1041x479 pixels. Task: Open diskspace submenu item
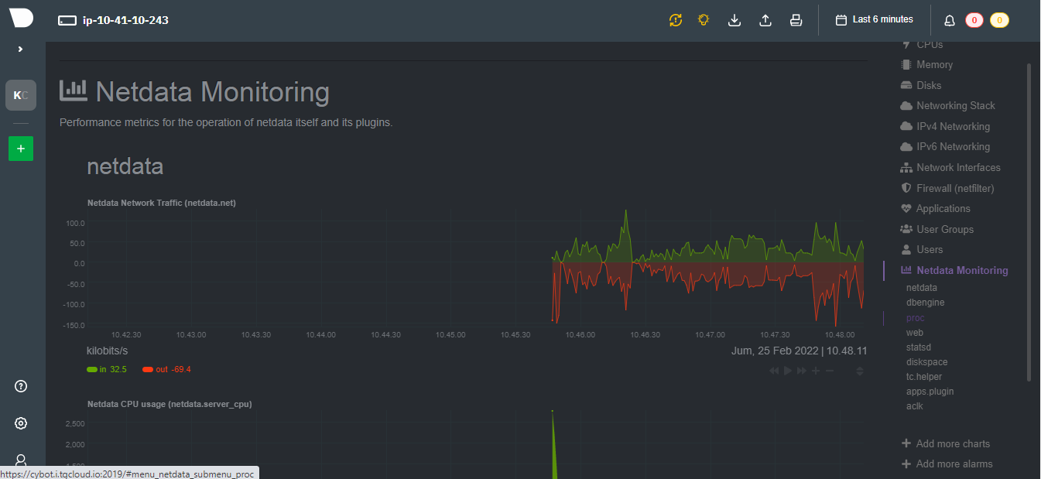pos(926,362)
